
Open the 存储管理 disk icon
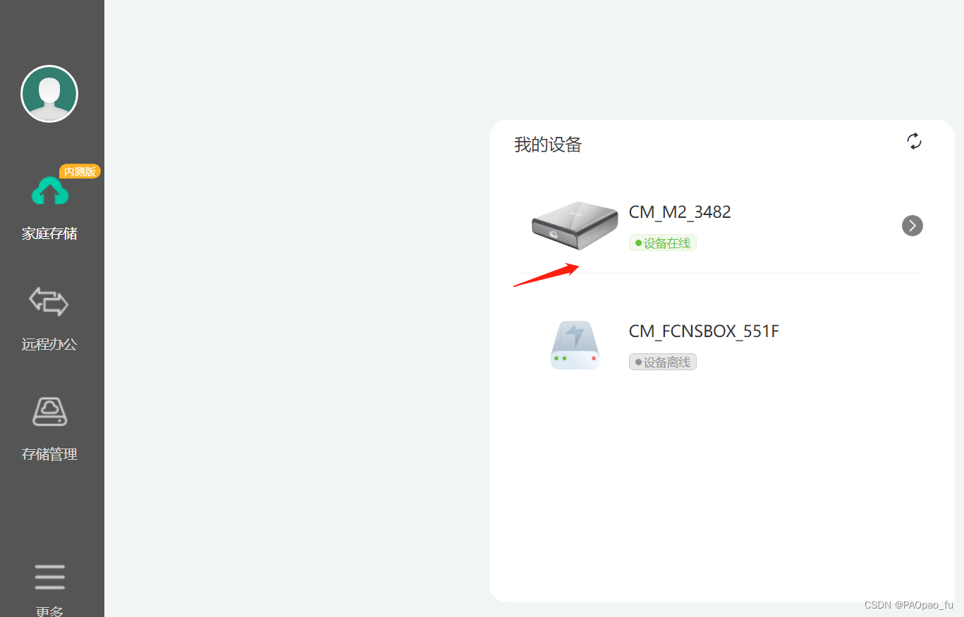point(50,411)
